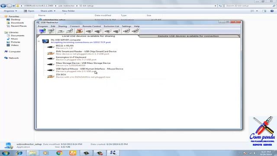Select Desktop in Explorer Favorites
The width and height of the screenshot is (277, 156).
pos(16,19)
